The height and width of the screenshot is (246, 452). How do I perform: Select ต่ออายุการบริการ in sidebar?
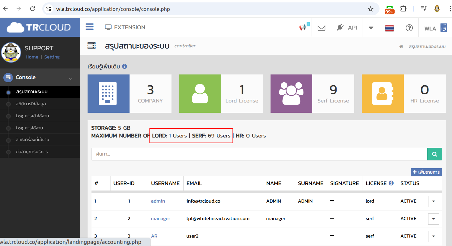tap(32, 152)
